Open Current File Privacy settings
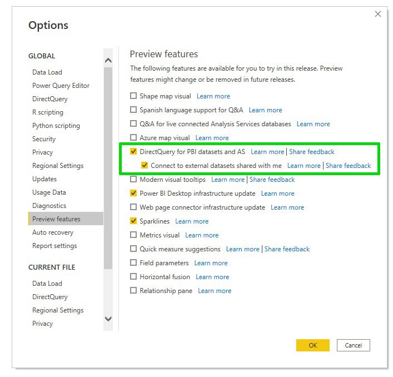The width and height of the screenshot is (393, 377). coord(43,324)
